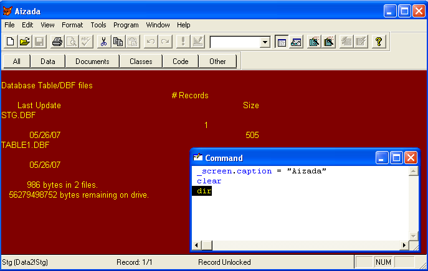Redo the action in toolbar
This screenshot has height=271, width=428.
[165, 42]
